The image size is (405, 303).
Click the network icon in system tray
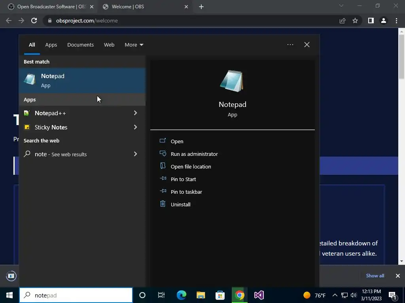[344, 295]
